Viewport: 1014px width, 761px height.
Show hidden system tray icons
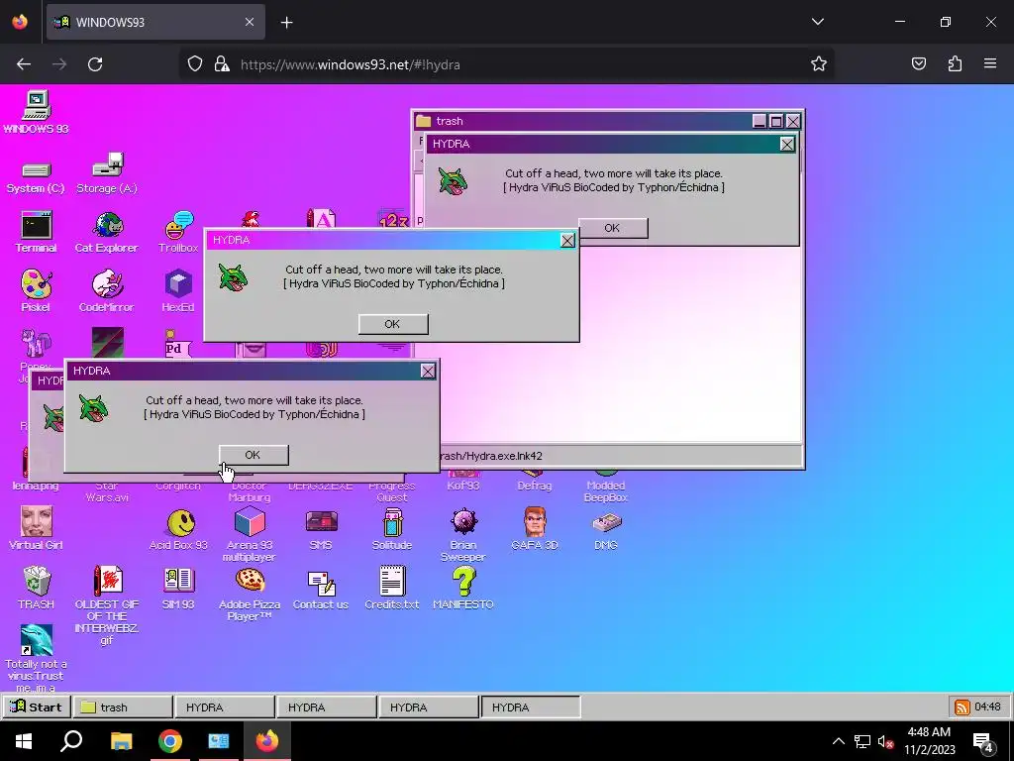click(838, 741)
